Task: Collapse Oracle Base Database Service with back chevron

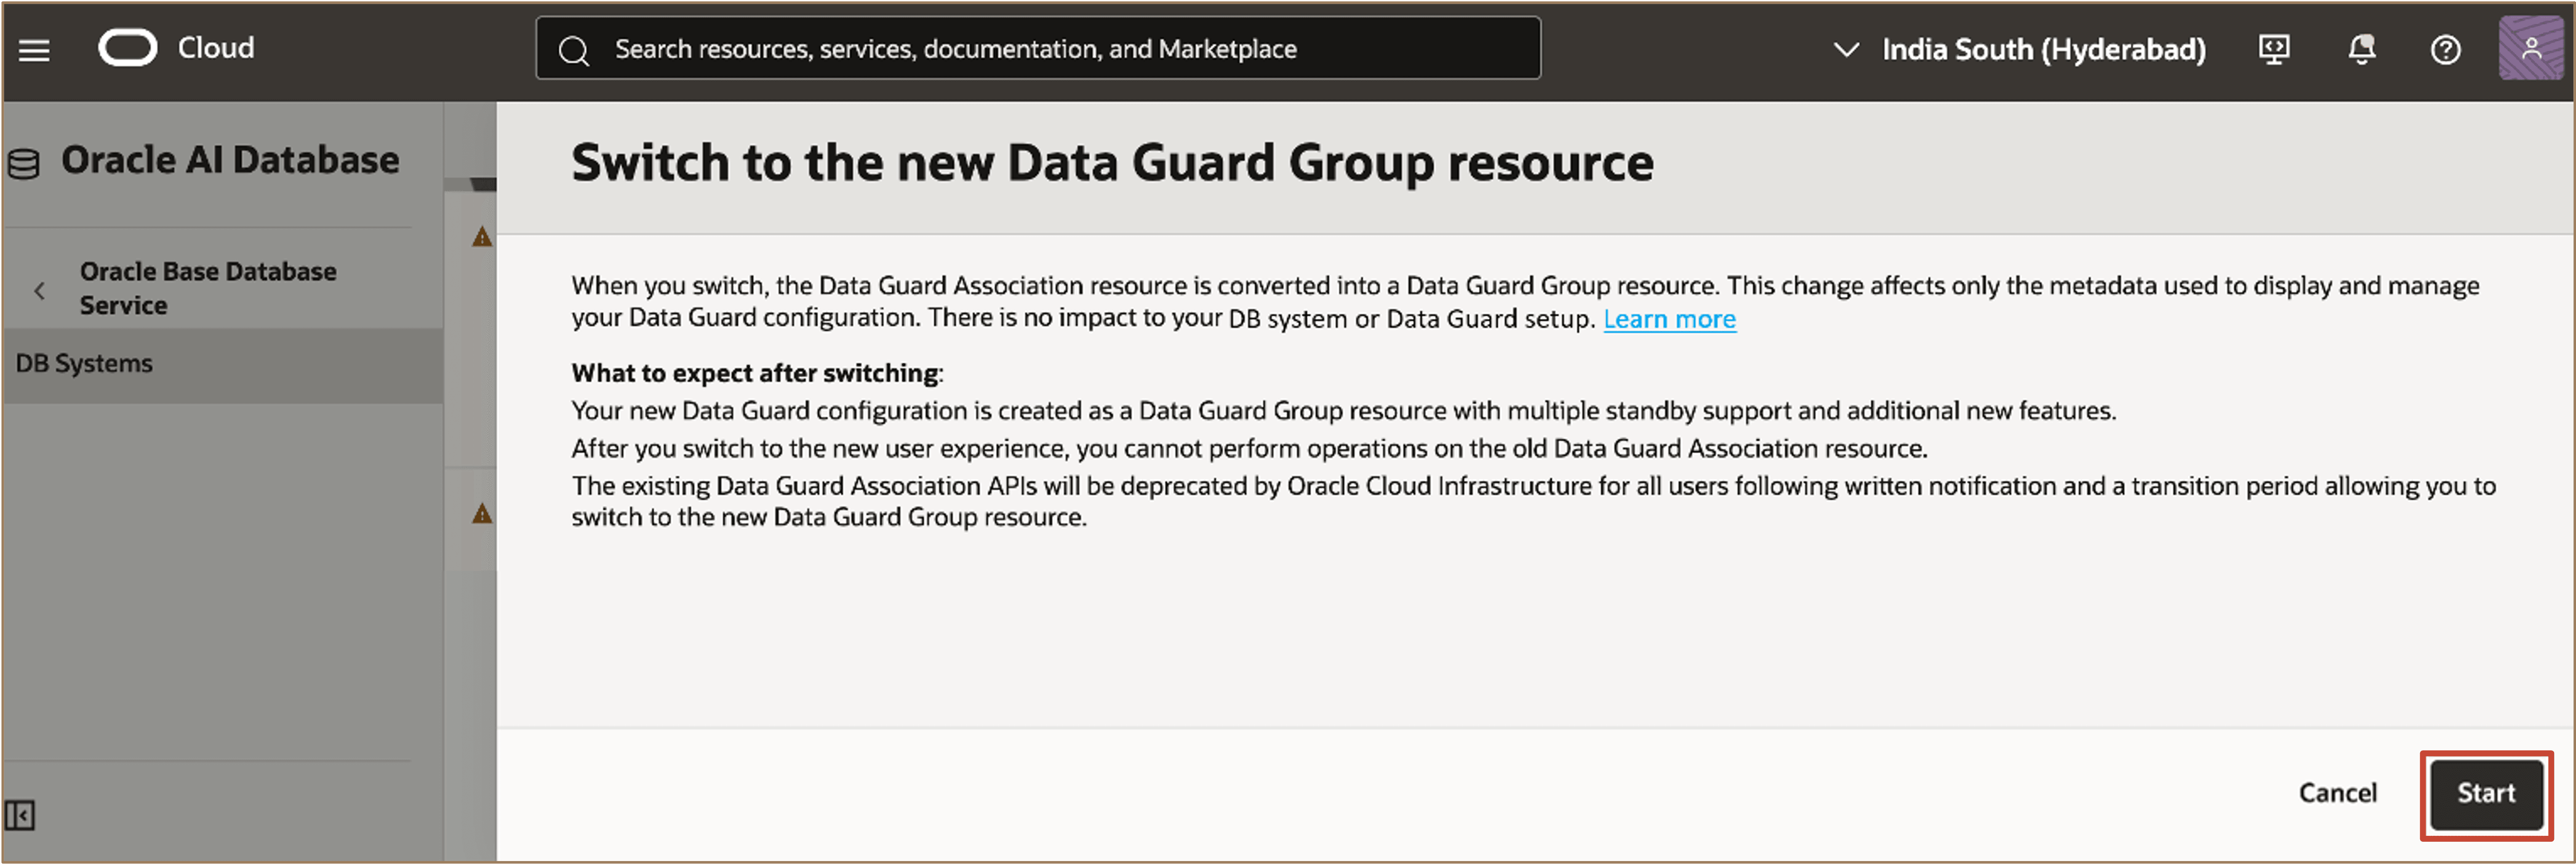Action: [x=39, y=289]
